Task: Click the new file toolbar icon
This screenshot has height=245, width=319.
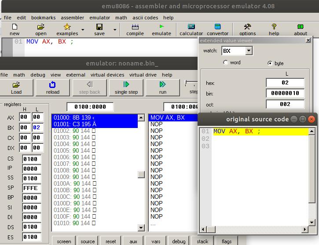Action: [x=15, y=29]
